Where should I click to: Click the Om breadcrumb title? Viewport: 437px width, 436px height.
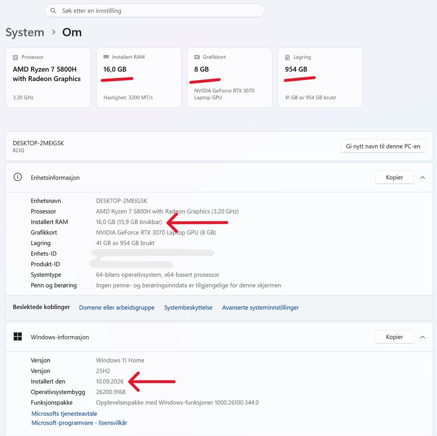[72, 32]
